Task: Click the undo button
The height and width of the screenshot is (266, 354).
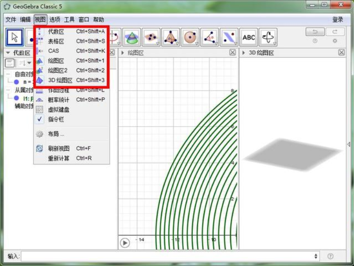Action: 315,32
